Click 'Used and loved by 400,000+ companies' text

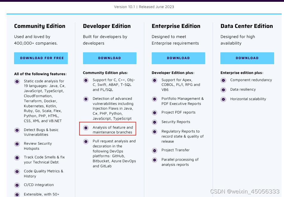tap(36, 40)
